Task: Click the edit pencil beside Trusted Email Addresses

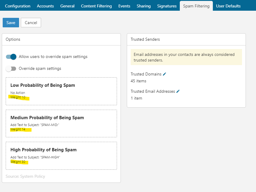Action: (178, 91)
